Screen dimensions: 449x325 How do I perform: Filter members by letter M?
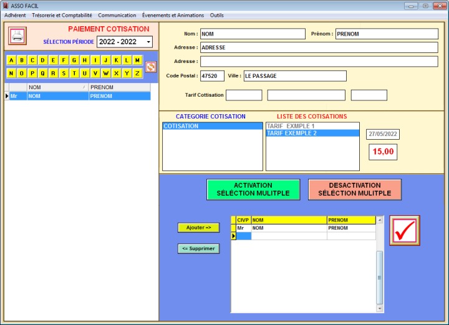click(138, 61)
